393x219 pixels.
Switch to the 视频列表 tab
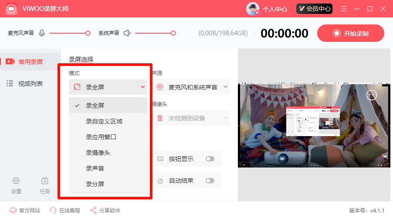coord(30,83)
